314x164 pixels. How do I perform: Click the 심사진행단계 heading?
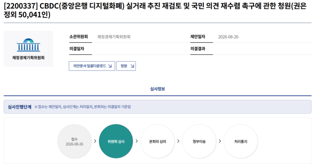(x=20, y=107)
